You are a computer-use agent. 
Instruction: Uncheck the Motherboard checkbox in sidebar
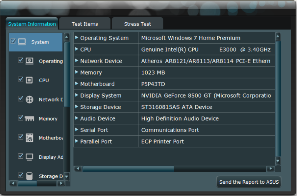(21, 137)
